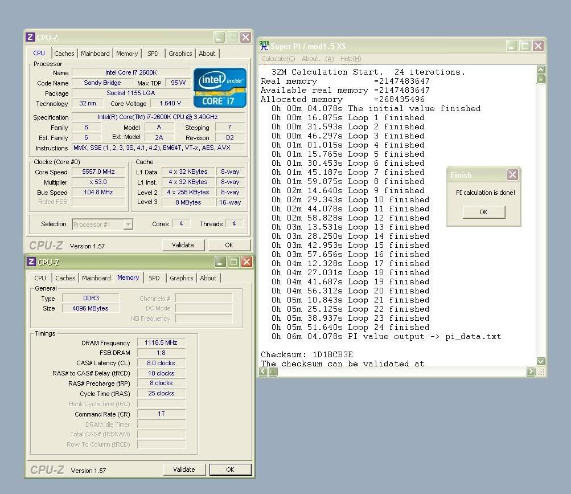This screenshot has width=571, height=494.
Task: Open About tab in top CPU-Z window
Action: tap(207, 54)
